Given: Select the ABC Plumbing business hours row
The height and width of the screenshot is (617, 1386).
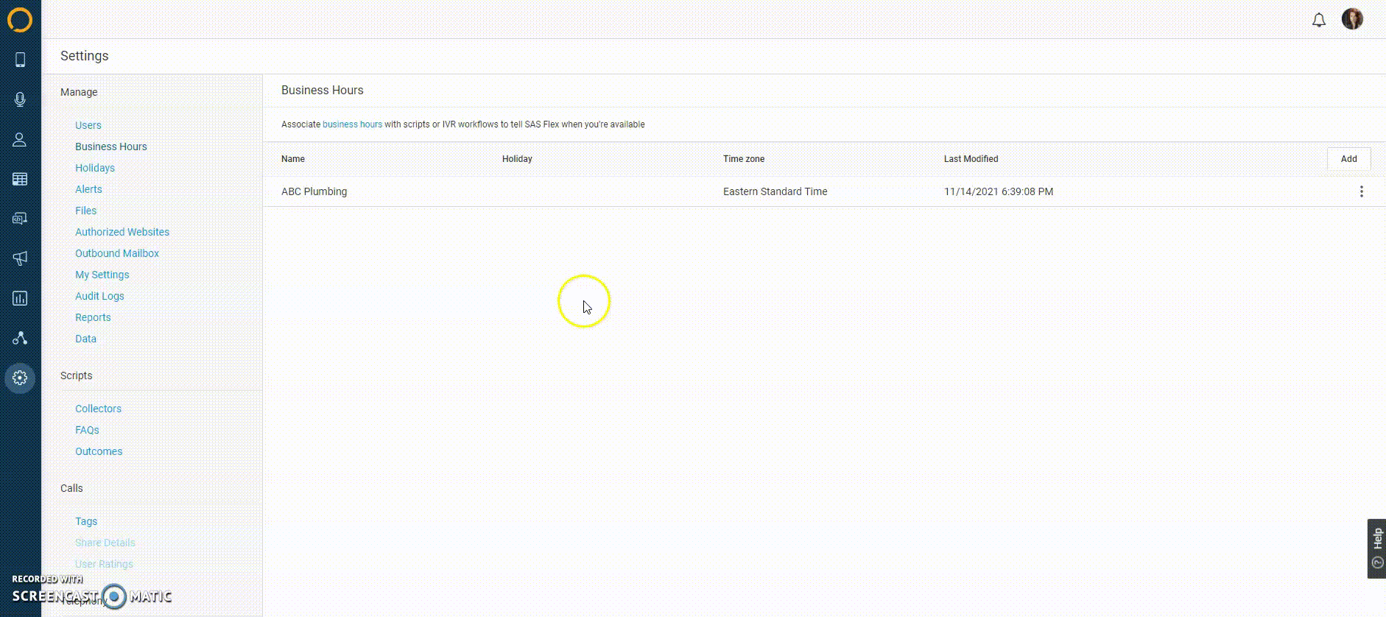Looking at the screenshot, I should [x=314, y=191].
